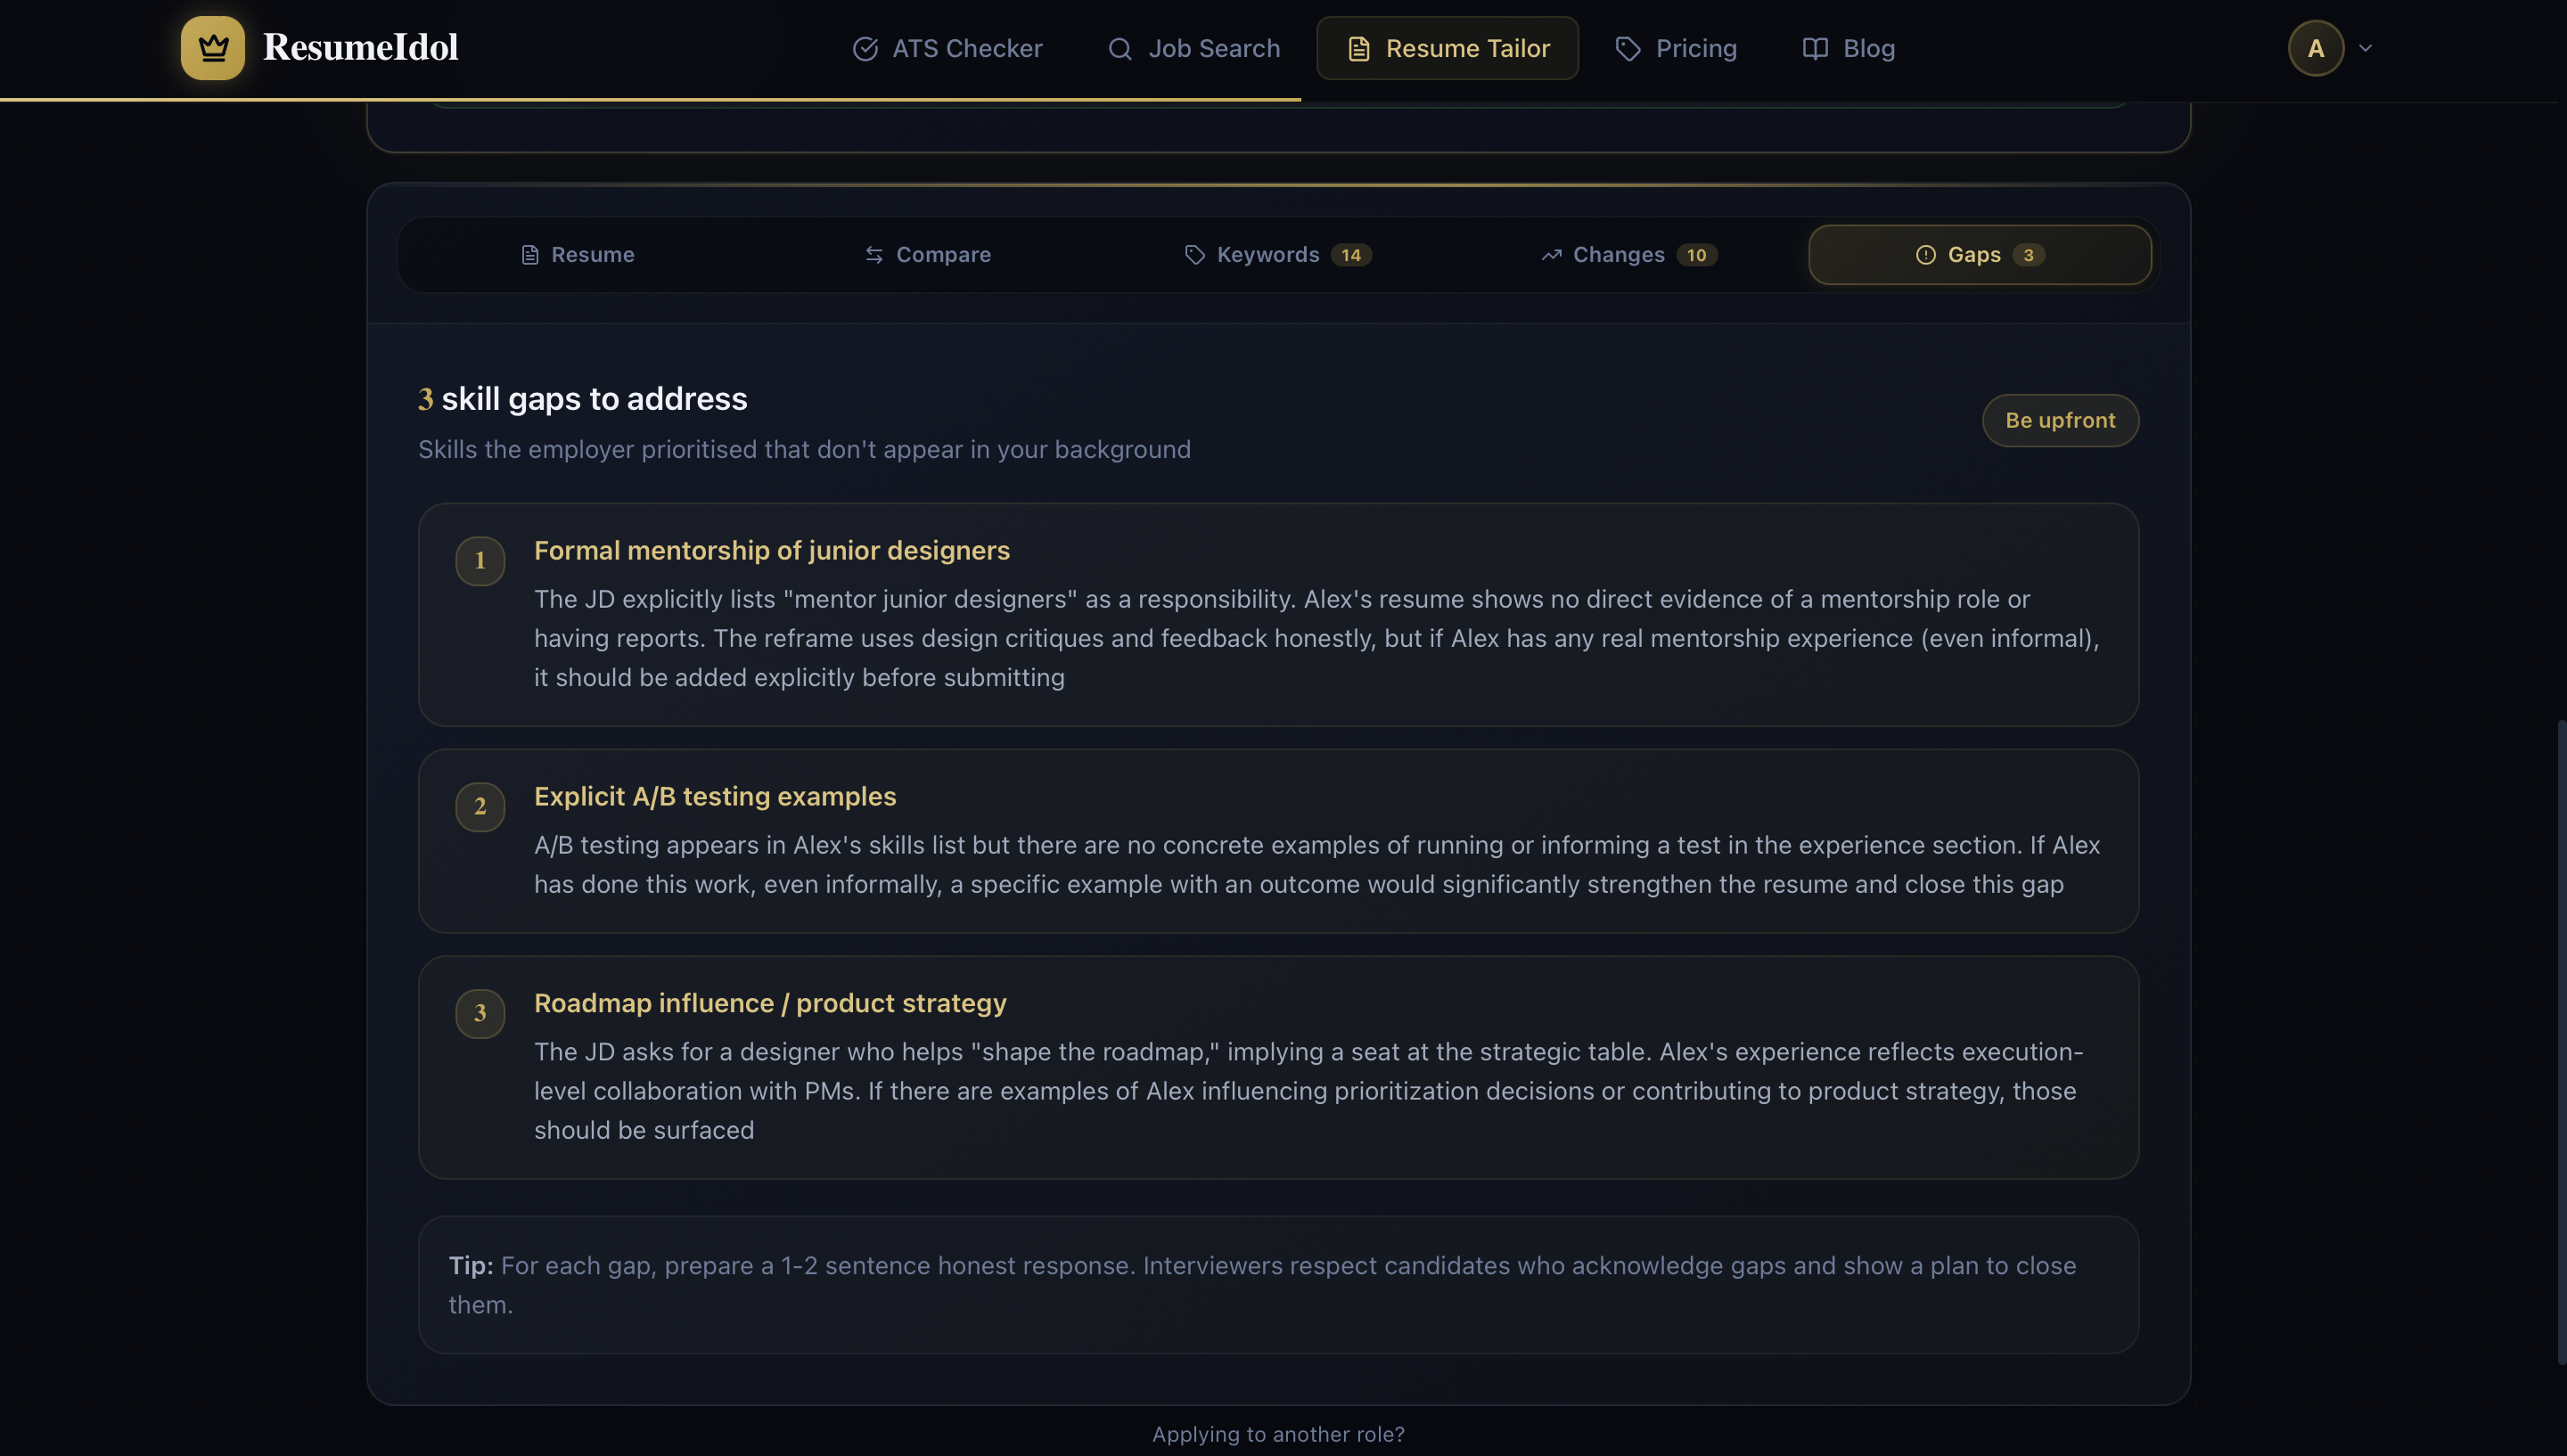Open the user avatar A menu
Image resolution: width=2567 pixels, height=1456 pixels.
(x=2315, y=48)
